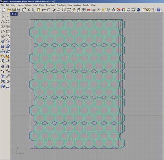Click the padlock Lock objects icon
The height and width of the screenshot is (160, 164).
(114, 10)
